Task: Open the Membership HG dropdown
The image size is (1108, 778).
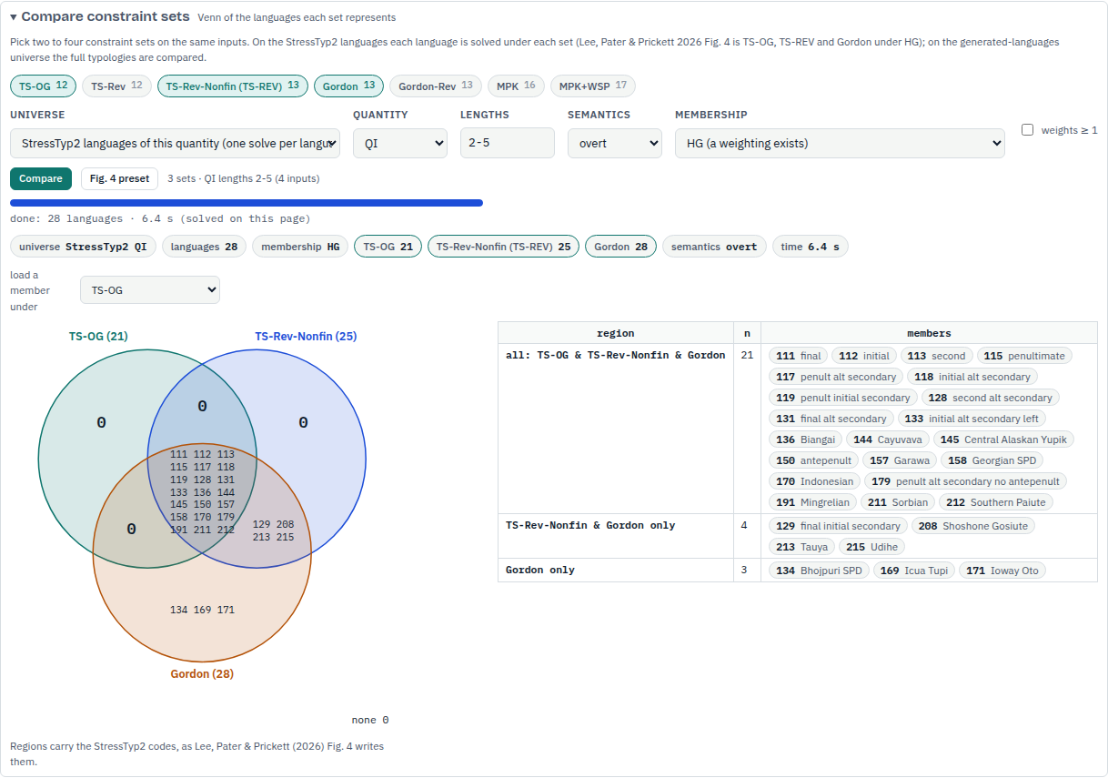Action: click(x=840, y=143)
